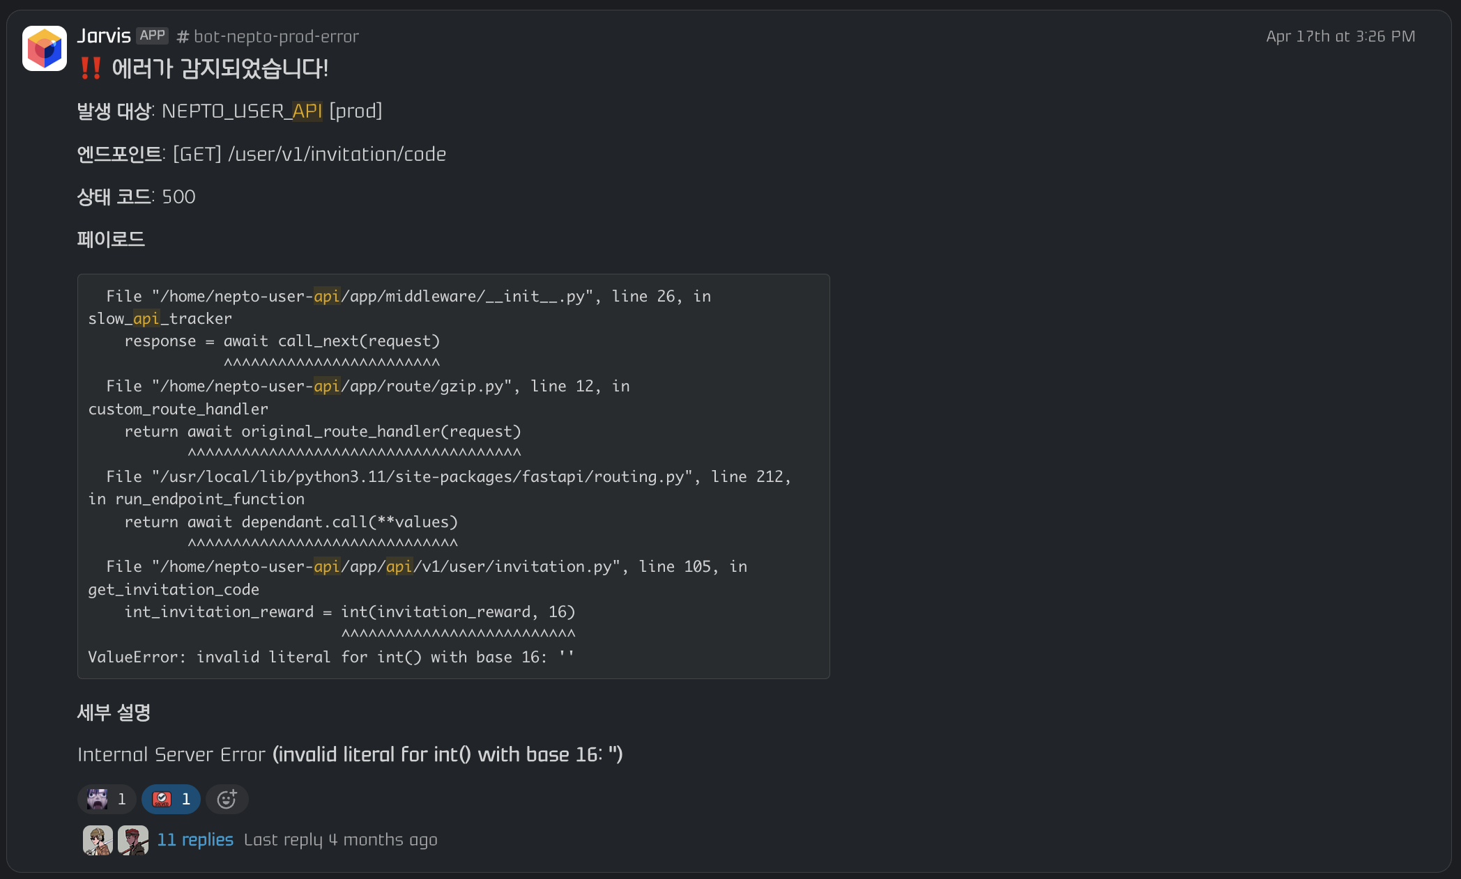This screenshot has height=879, width=1461.
Task: Click the APP badge next to Jarvis
Action: (152, 36)
